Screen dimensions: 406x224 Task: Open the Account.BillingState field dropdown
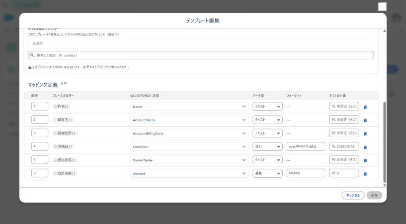coord(189,133)
